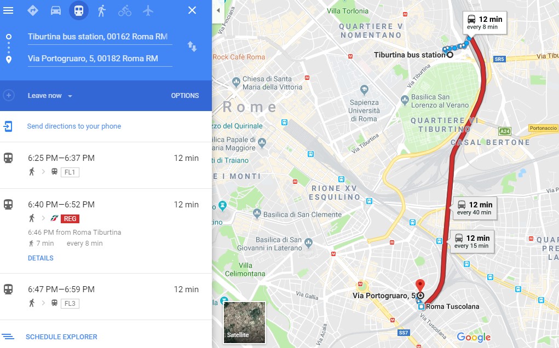This screenshot has width=559, height=348.
Task: Select the driving travel mode icon
Action: [56, 10]
